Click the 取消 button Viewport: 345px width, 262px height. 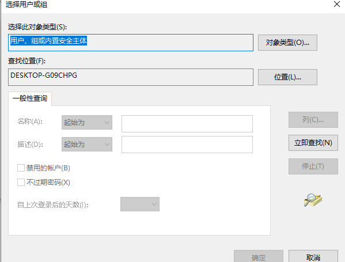click(x=313, y=256)
